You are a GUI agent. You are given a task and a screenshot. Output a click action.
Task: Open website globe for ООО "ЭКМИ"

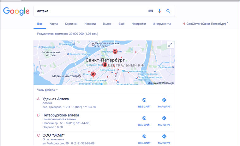coord(144,136)
